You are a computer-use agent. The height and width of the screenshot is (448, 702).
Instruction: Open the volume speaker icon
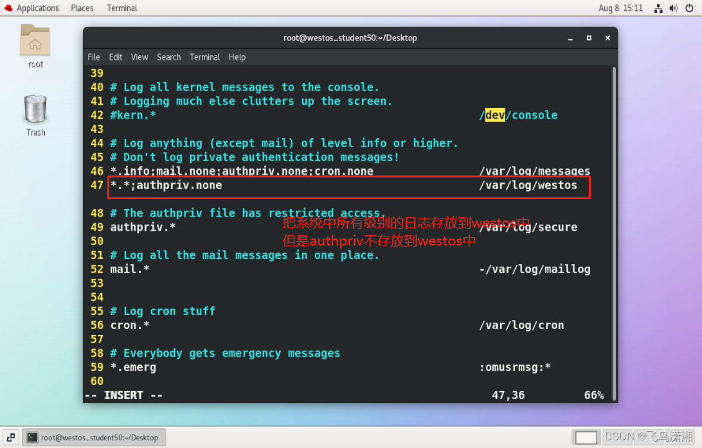[673, 8]
